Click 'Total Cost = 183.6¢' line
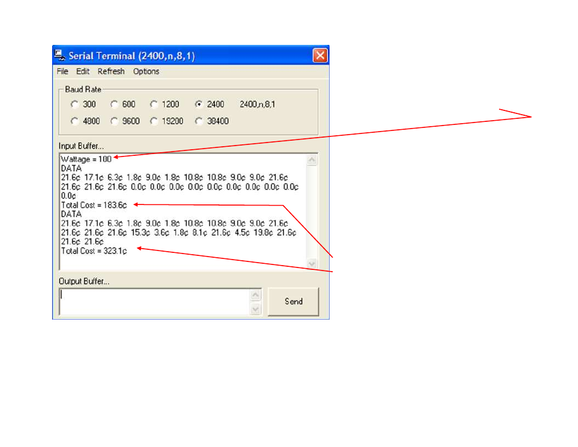578x447 pixels. [x=94, y=205]
